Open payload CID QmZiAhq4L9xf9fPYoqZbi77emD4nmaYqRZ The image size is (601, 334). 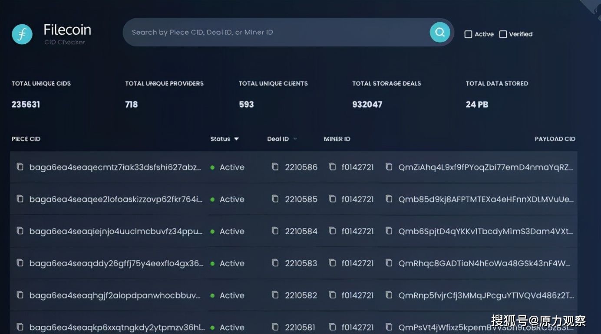pos(486,167)
